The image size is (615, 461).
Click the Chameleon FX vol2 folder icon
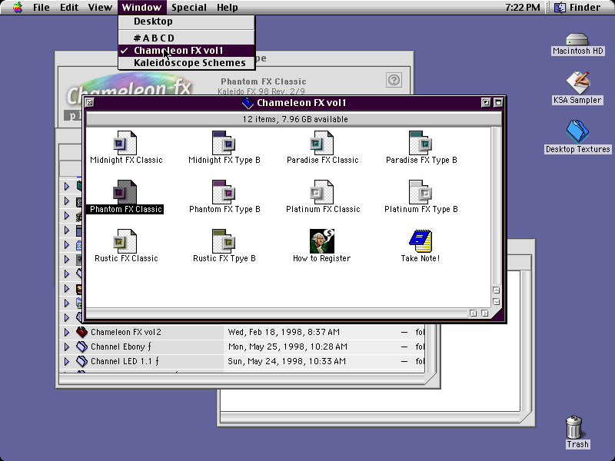pyautogui.click(x=81, y=332)
